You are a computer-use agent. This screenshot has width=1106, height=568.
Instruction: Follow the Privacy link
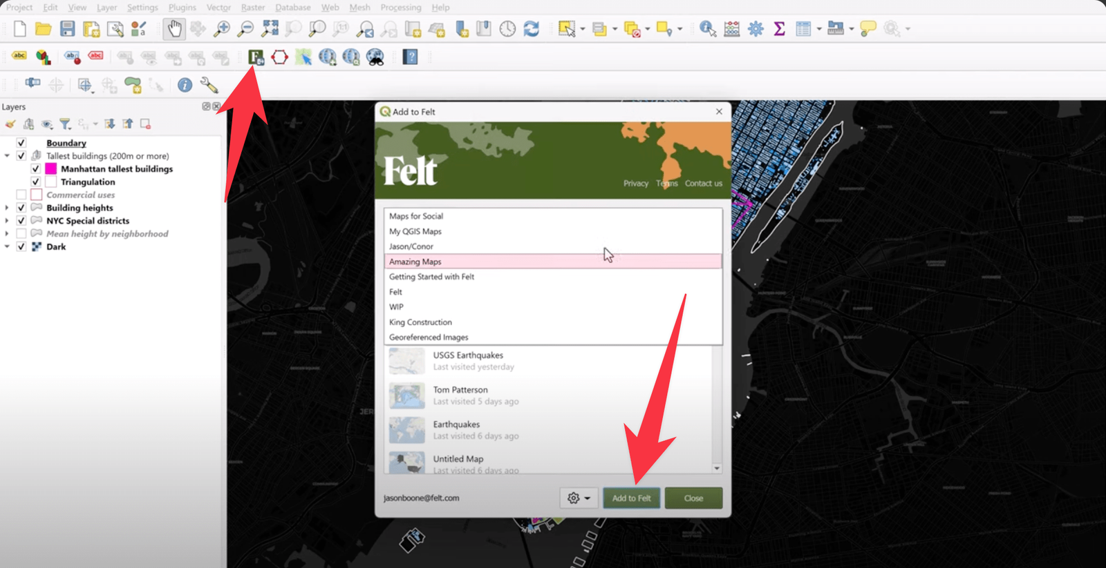pos(636,183)
